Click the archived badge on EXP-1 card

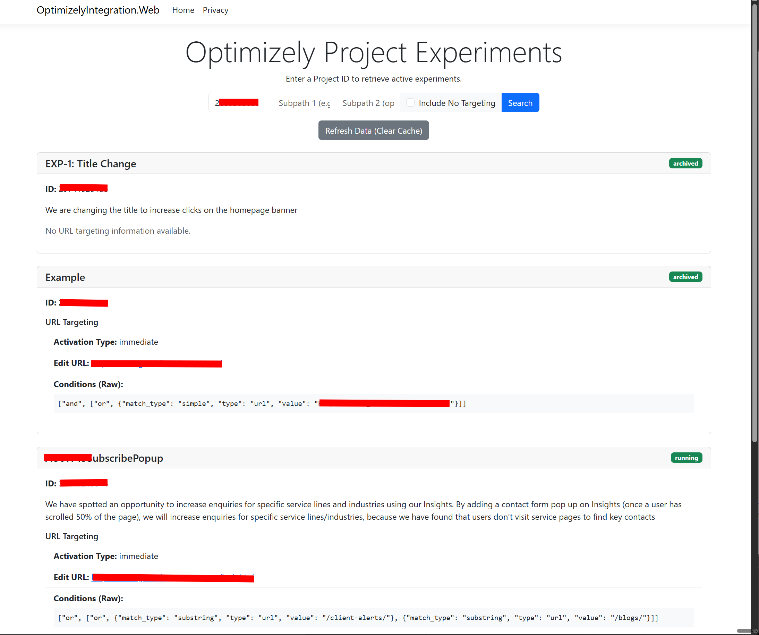685,164
